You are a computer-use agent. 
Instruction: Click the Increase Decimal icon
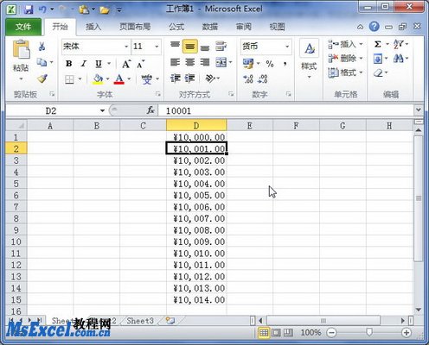tap(248, 78)
